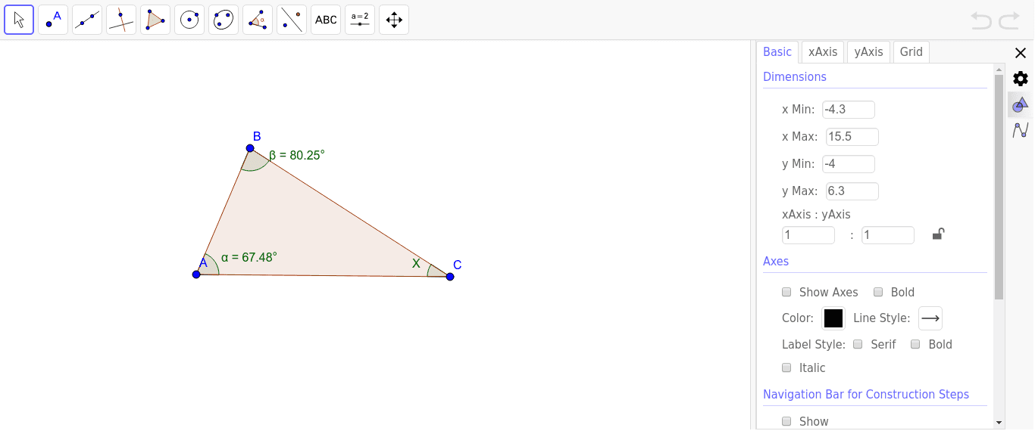1035x431 pixels.
Task: Enable the Show Axes checkbox
Action: tap(786, 292)
